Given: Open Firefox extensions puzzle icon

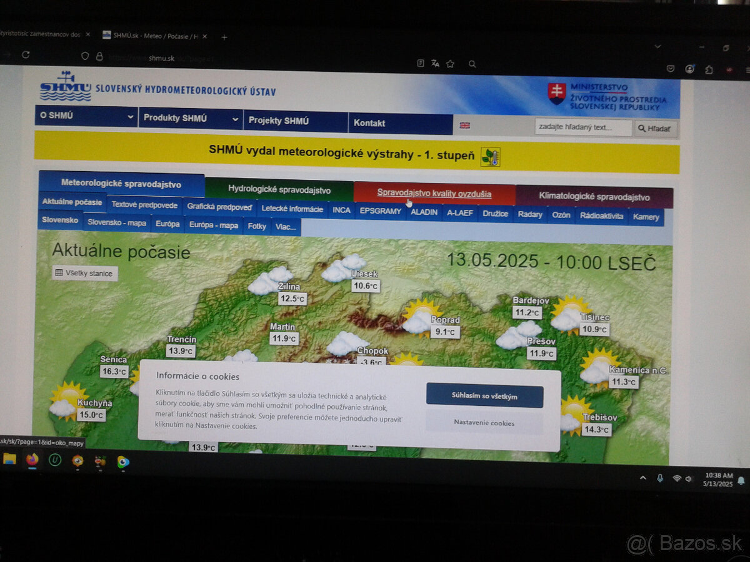Looking at the screenshot, I should click(x=709, y=70).
